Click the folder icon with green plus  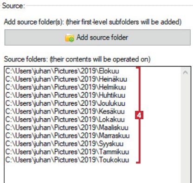(x=70, y=38)
